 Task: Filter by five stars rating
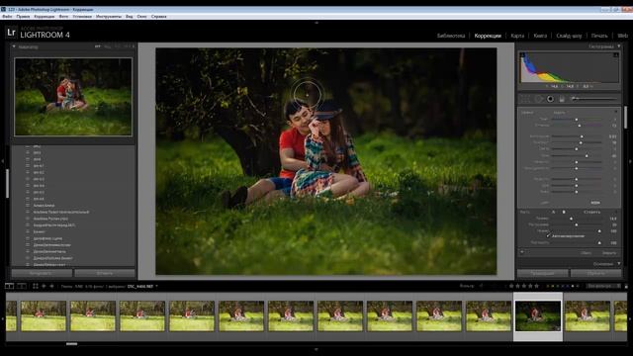click(x=536, y=286)
